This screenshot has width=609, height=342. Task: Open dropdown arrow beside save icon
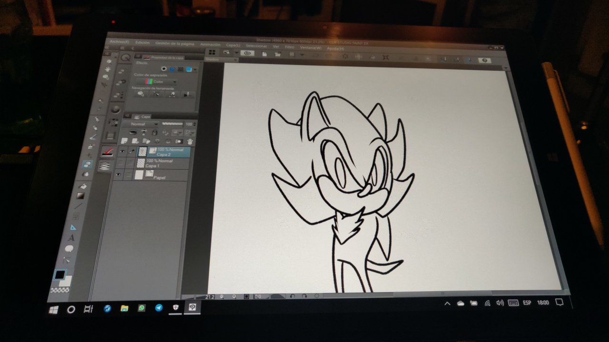pyautogui.click(x=302, y=55)
